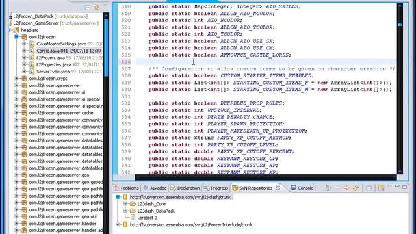The width and height of the screenshot is (416, 234).
Task: Click the com.l2jfrozen.gameserver.cache package icon
Action: [x=24, y=113]
